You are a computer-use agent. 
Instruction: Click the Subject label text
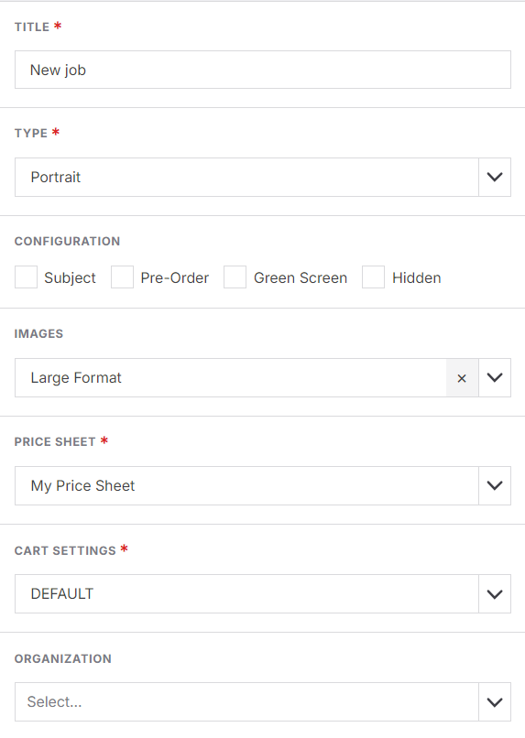[x=70, y=278]
